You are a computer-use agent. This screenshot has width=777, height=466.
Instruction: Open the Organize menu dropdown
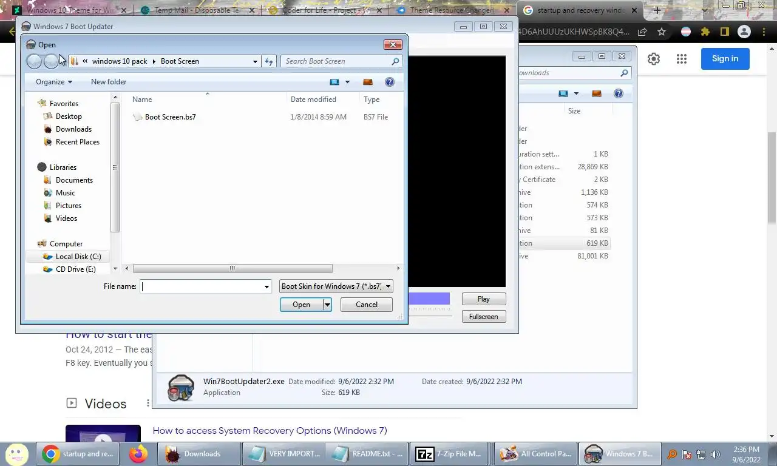pos(54,82)
